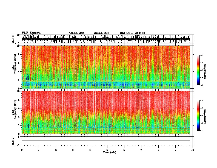The width and height of the screenshot is (217, 168).
Task: Click the 'ch.1(V)' axis label
Action: click(13, 39)
